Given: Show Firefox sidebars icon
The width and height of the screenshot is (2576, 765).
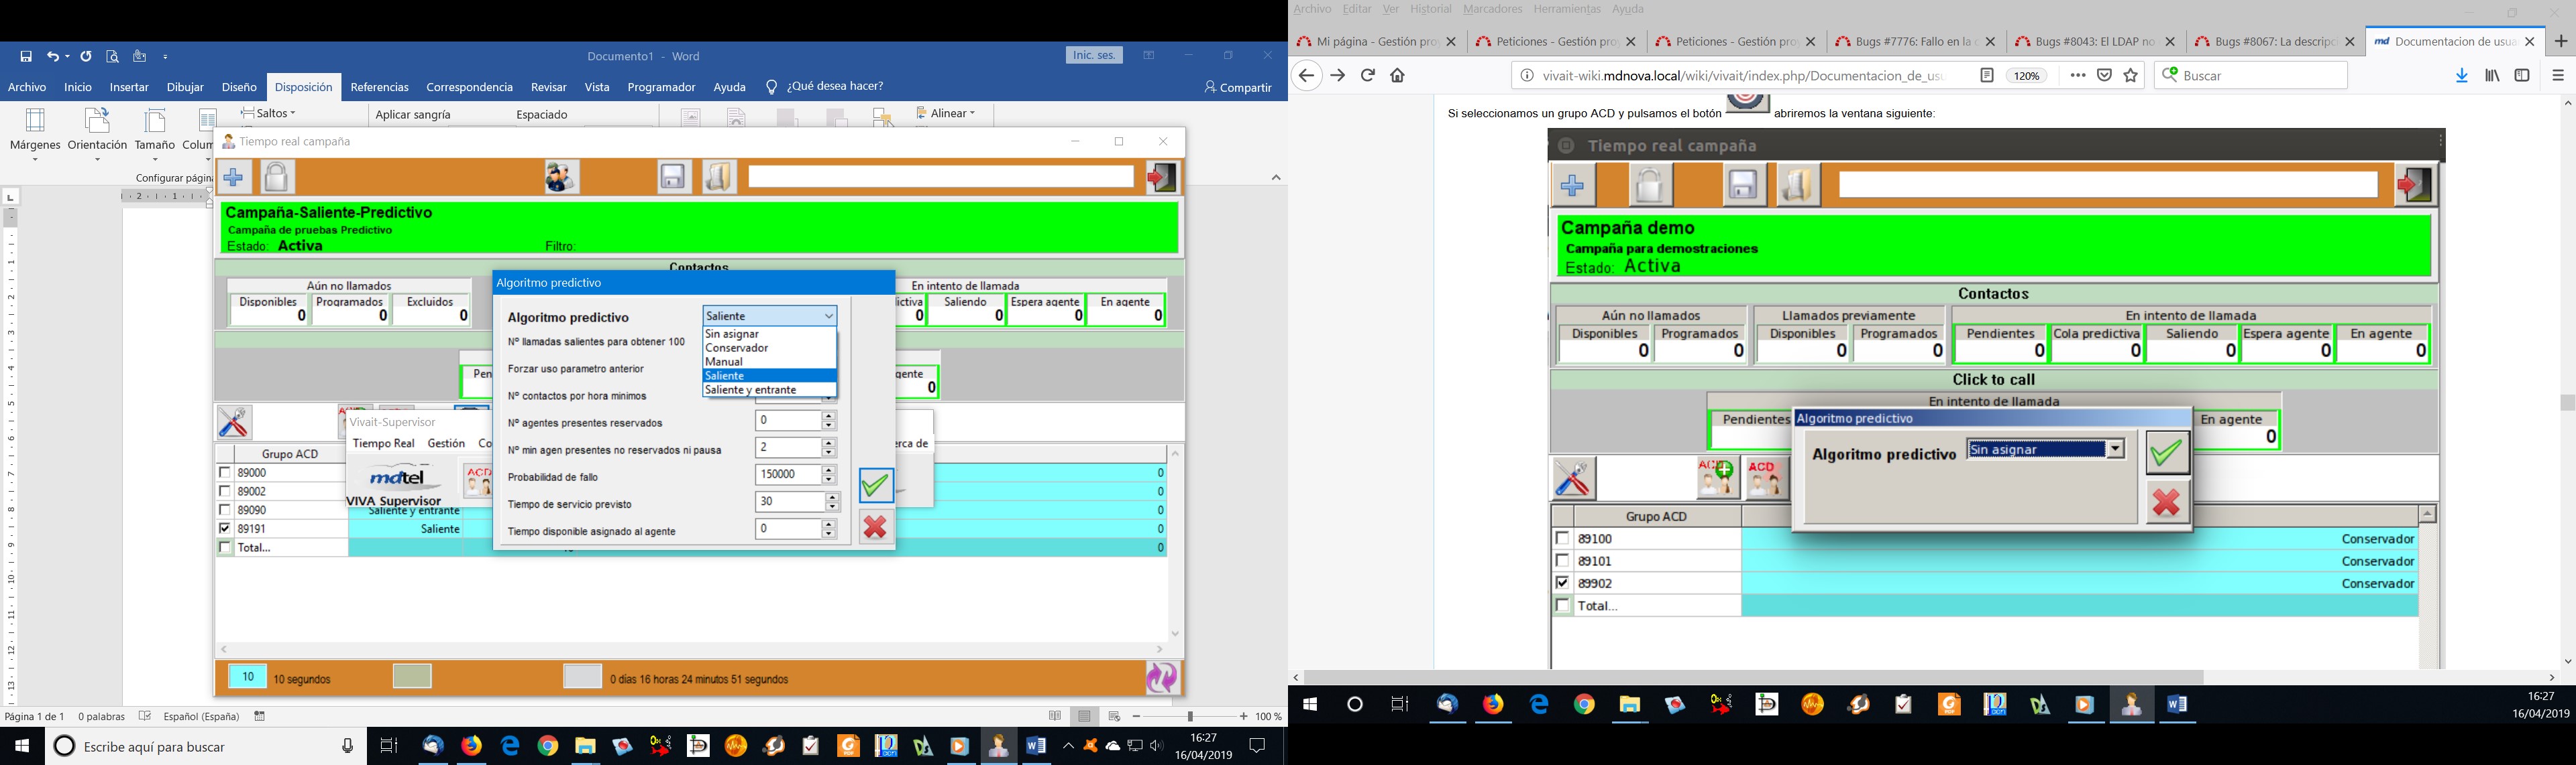Looking at the screenshot, I should point(2522,76).
